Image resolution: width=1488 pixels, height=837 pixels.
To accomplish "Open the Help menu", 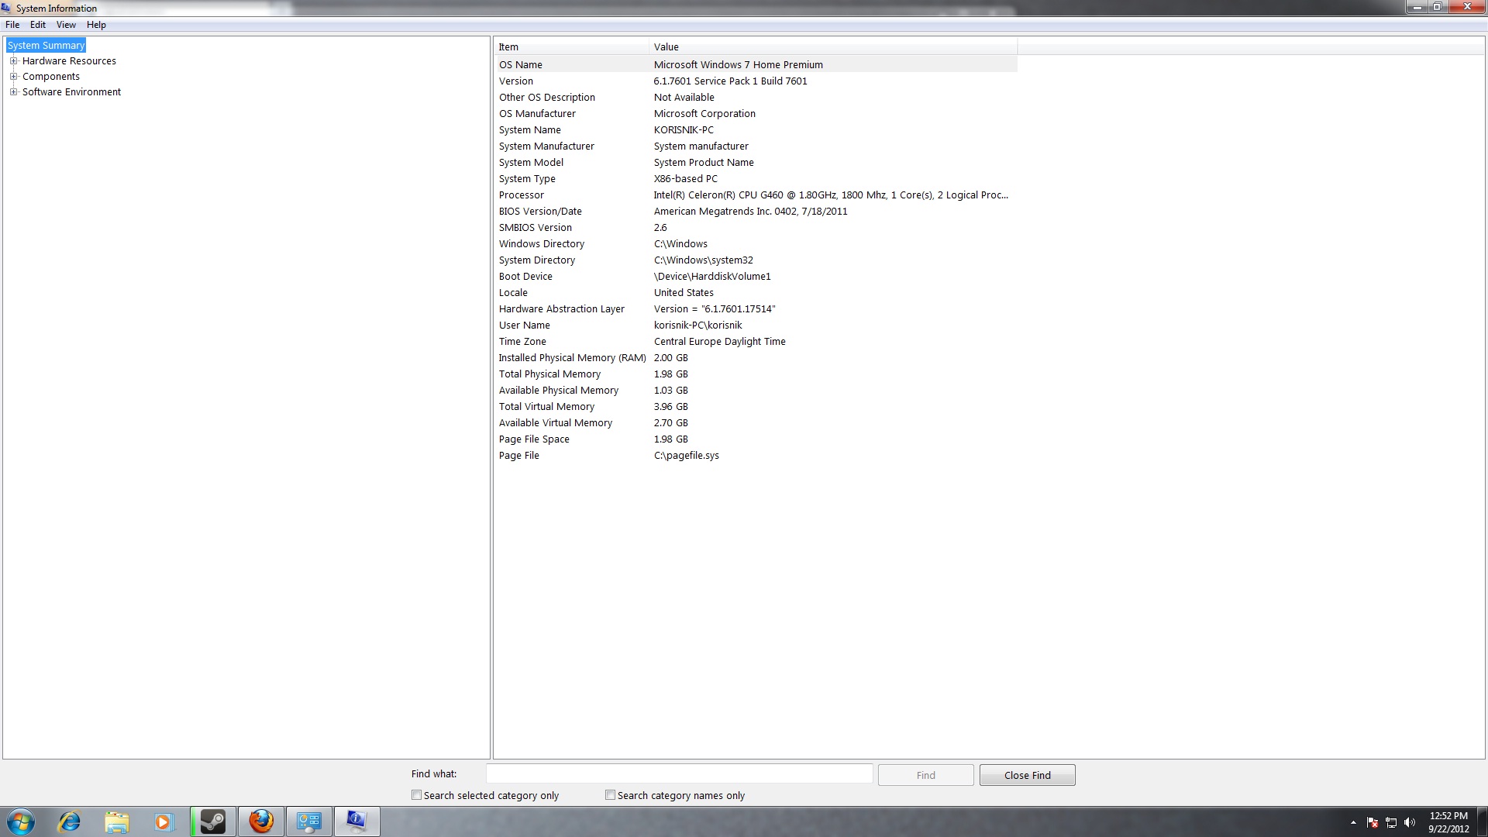I will [x=96, y=25].
